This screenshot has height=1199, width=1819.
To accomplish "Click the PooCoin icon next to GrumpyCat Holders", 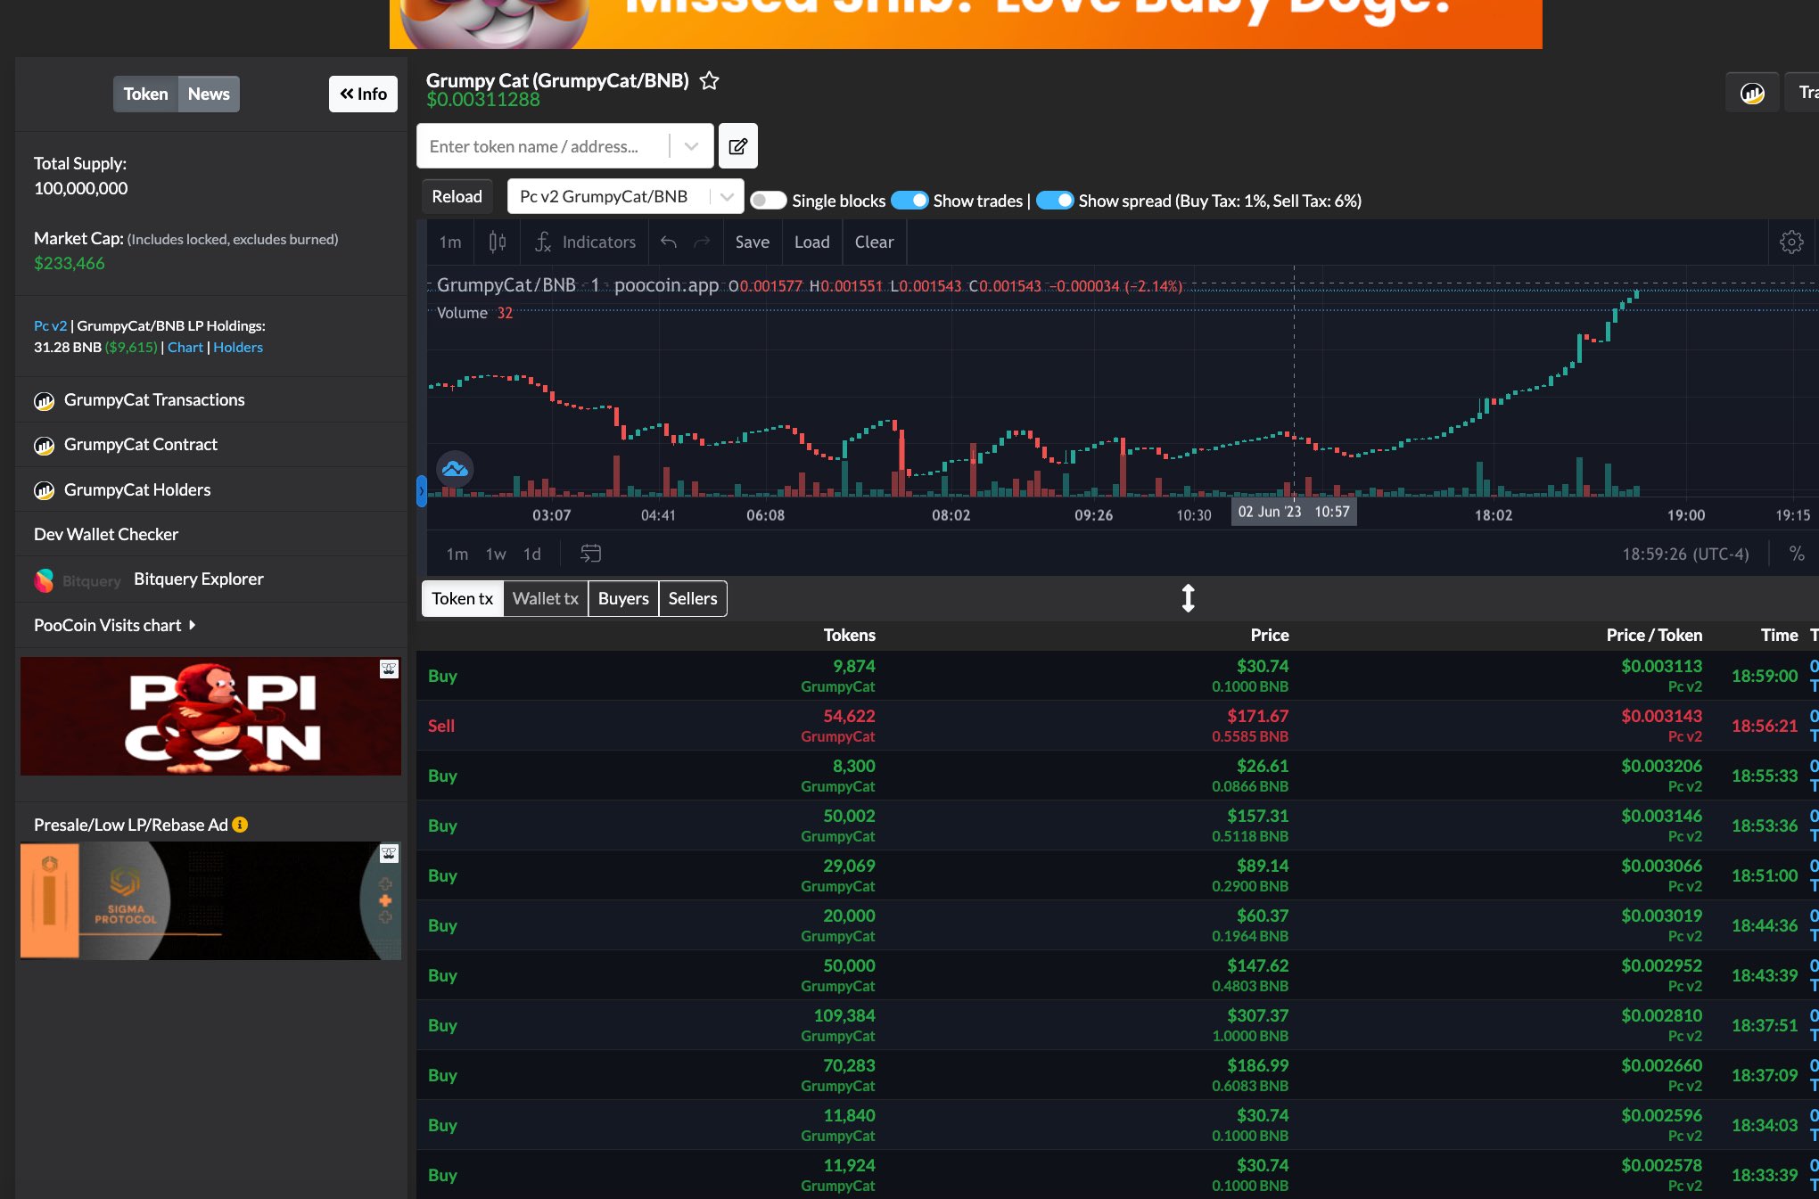I will [44, 489].
